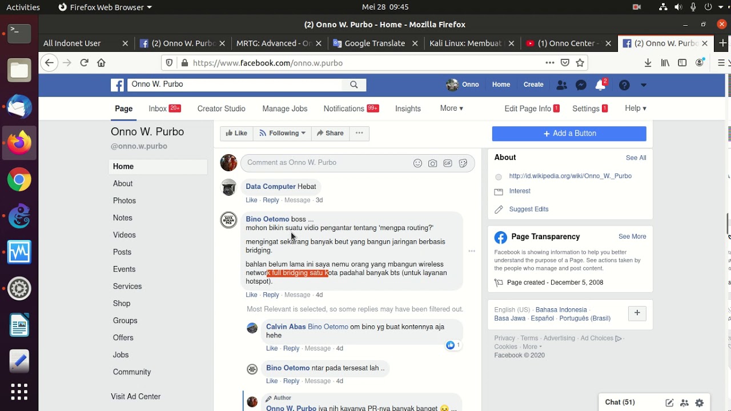Screen dimensions: 731x411
Task: Bookmark this page with star icon
Action: point(580,63)
